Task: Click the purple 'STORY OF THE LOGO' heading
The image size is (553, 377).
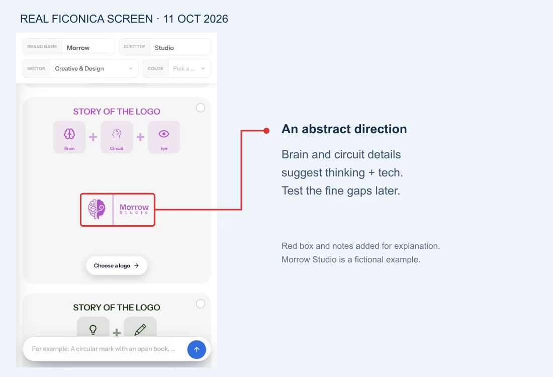Action: [117, 112]
